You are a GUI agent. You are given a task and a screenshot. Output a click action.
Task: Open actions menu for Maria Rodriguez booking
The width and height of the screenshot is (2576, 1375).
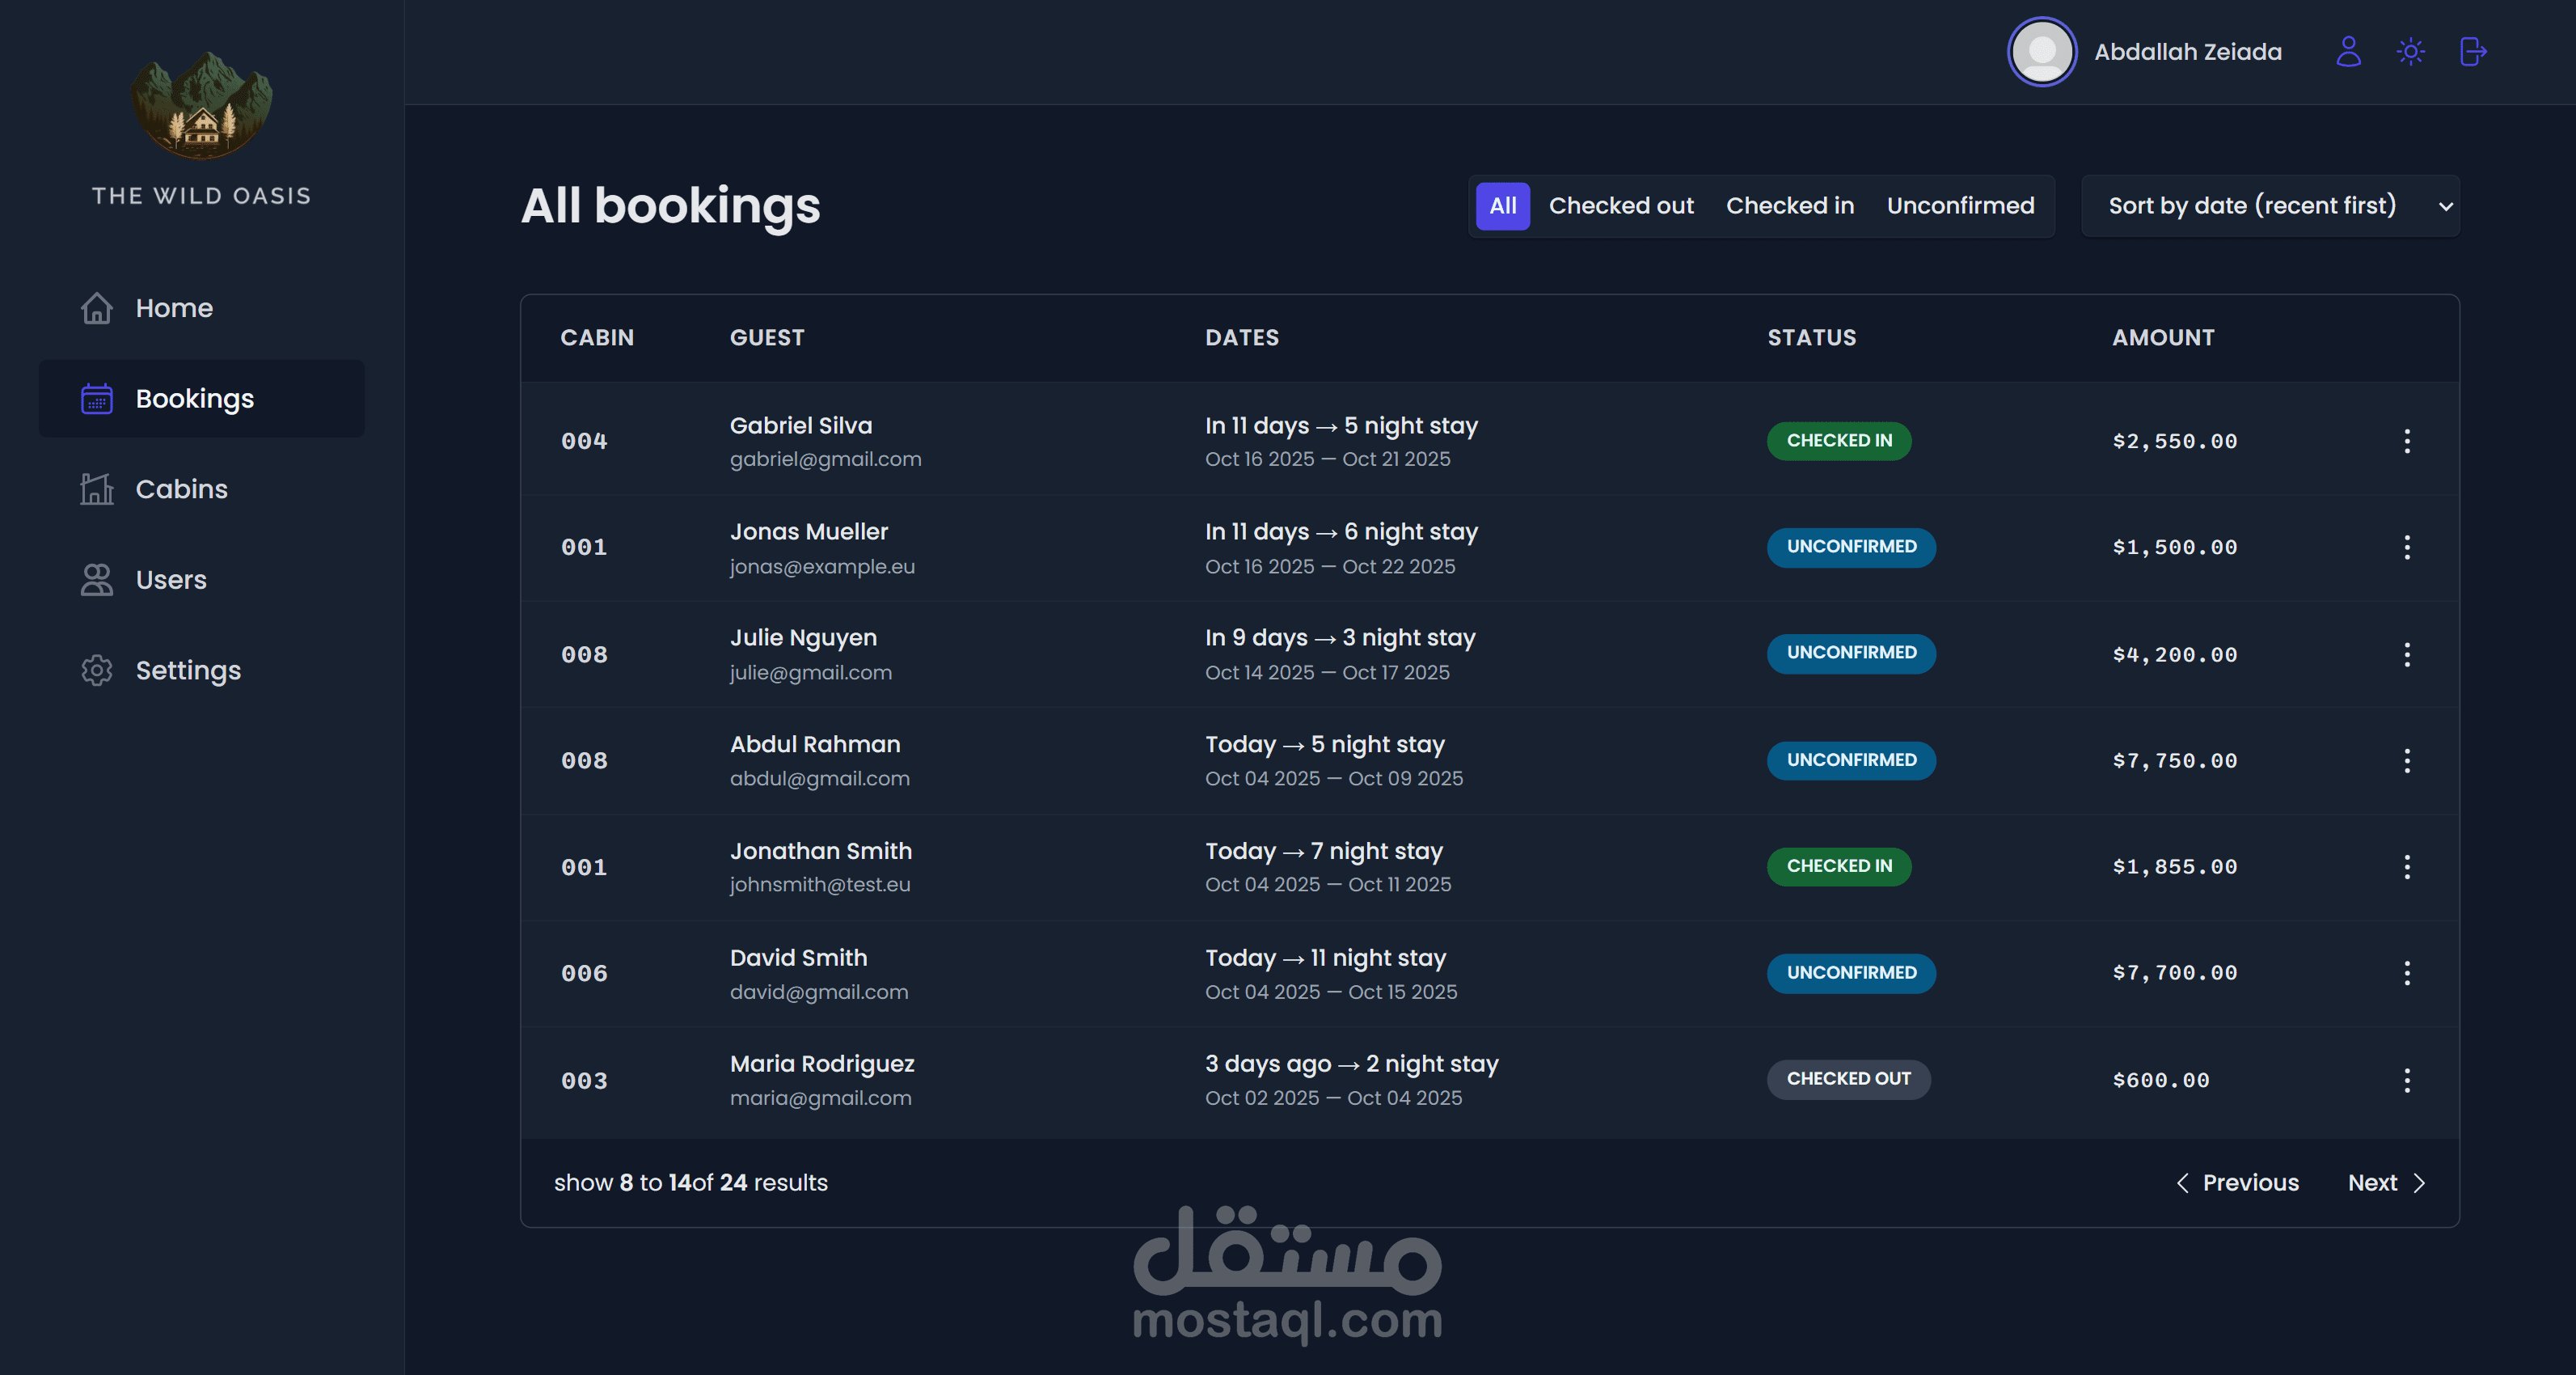click(2406, 1080)
